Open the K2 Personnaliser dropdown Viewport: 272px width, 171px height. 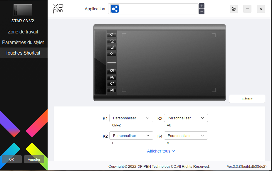131,136
